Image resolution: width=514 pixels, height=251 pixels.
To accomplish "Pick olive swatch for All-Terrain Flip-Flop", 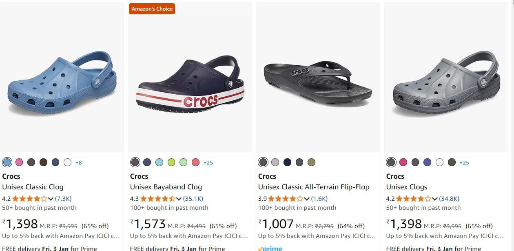I will pyautogui.click(x=311, y=162).
